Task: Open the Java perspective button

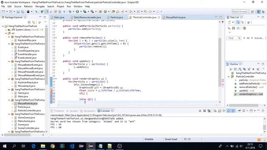Action: pos(259,12)
